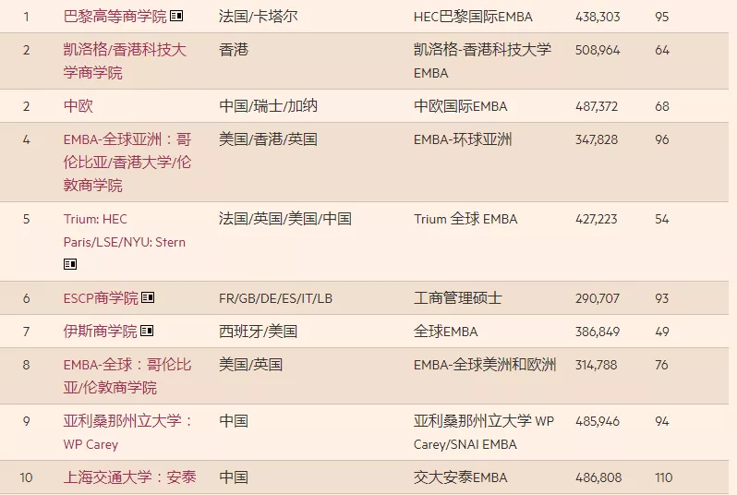Open the 凯洛格/香港科技大学商学院 link
Image resolution: width=737 pixels, height=495 pixels.
tap(124, 61)
